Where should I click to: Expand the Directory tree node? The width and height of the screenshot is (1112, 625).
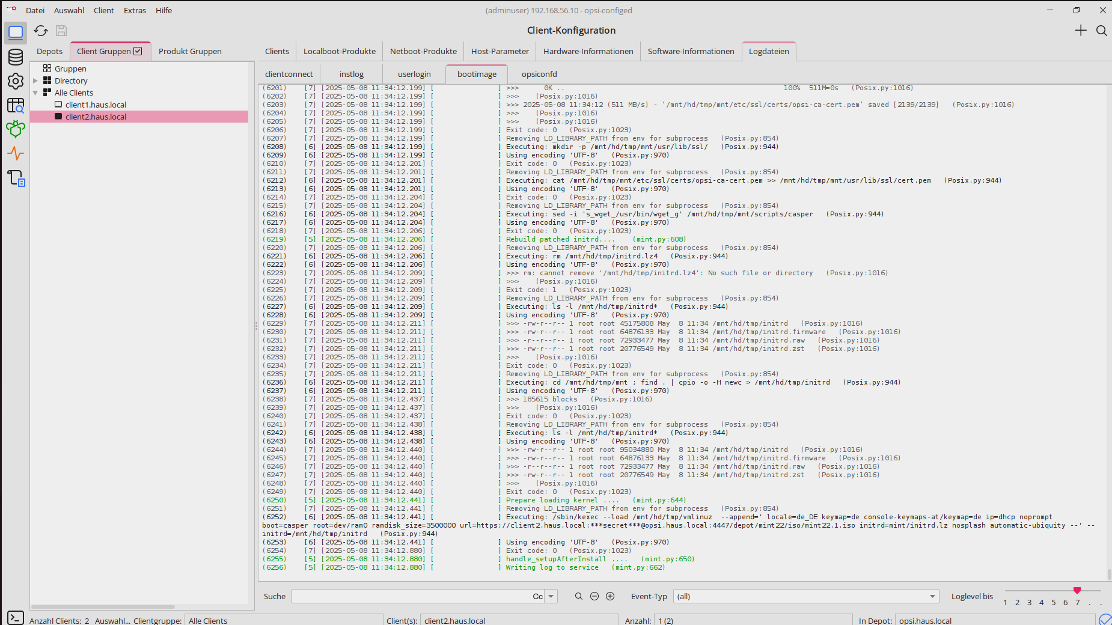tap(35, 81)
